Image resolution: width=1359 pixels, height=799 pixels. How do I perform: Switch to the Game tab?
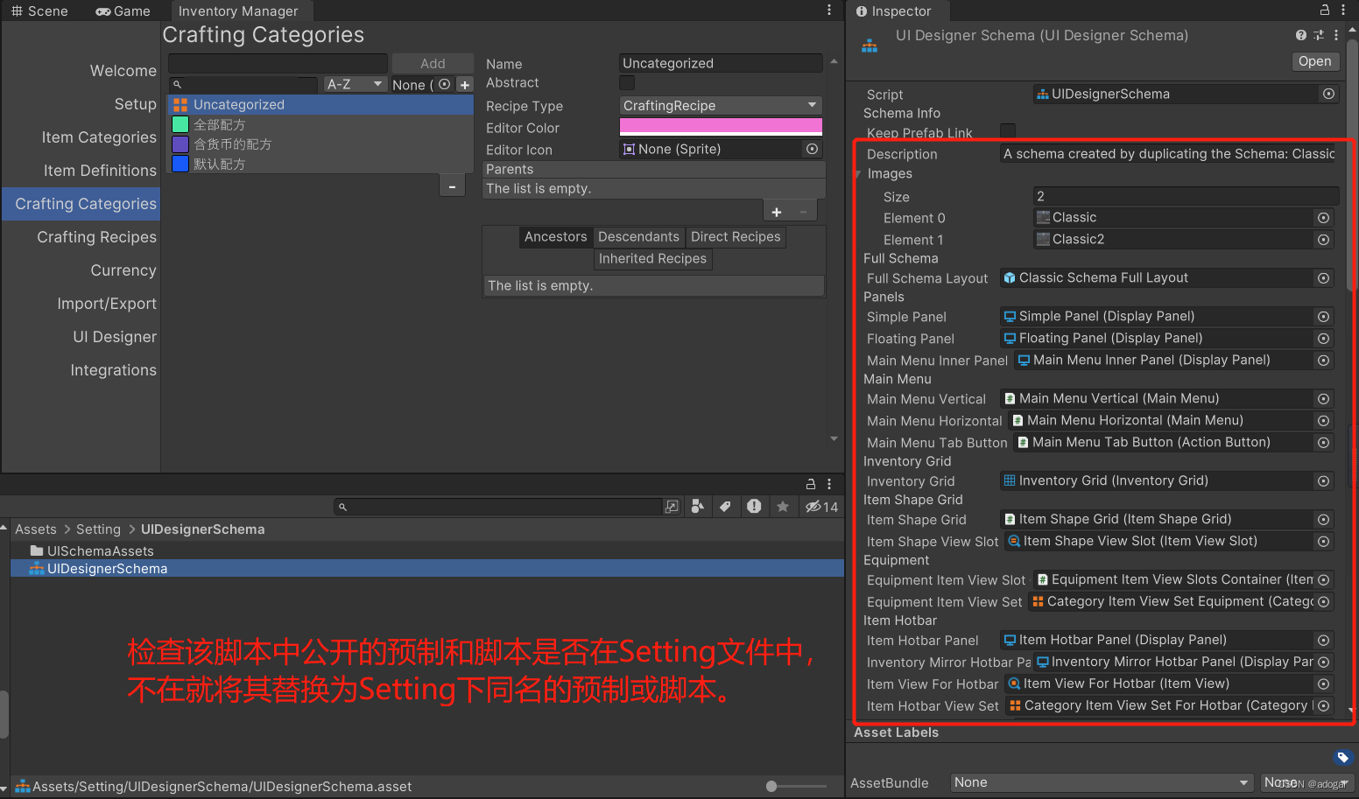[122, 11]
